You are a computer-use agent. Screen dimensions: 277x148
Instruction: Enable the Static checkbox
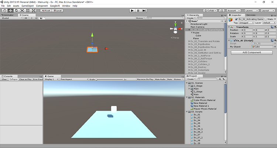(266, 19)
